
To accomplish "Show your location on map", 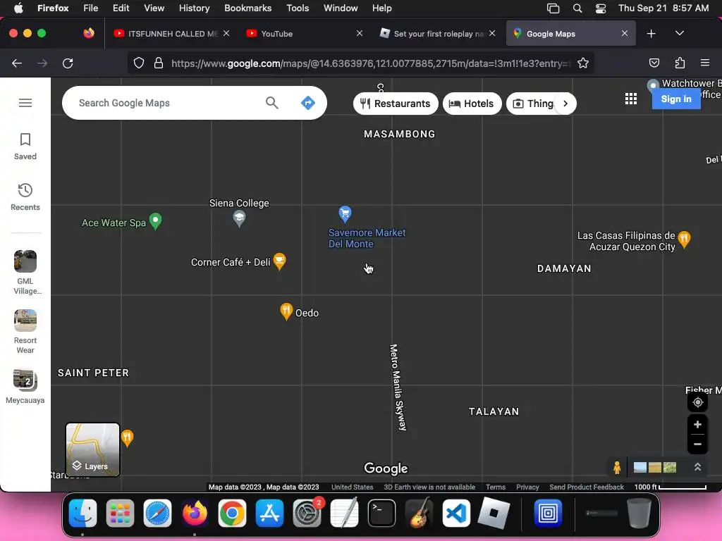I will [697, 402].
